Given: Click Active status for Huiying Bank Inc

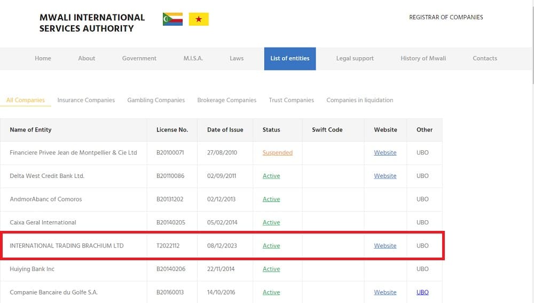Looking at the screenshot, I should 271,269.
